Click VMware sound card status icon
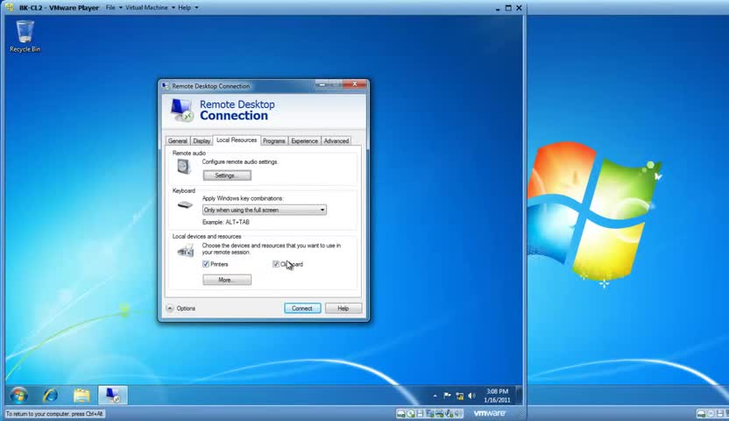 click(x=458, y=413)
